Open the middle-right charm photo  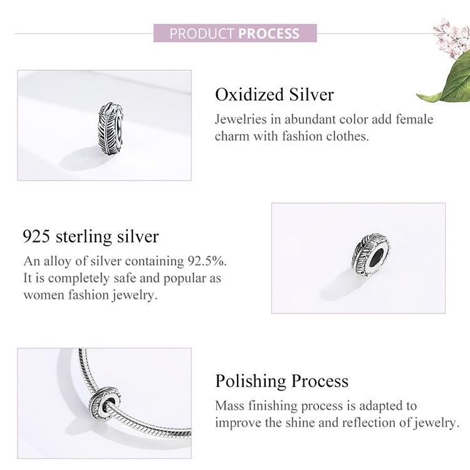[358, 258]
